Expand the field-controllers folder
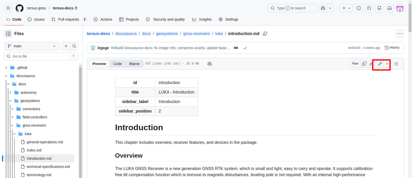 coord(12,117)
